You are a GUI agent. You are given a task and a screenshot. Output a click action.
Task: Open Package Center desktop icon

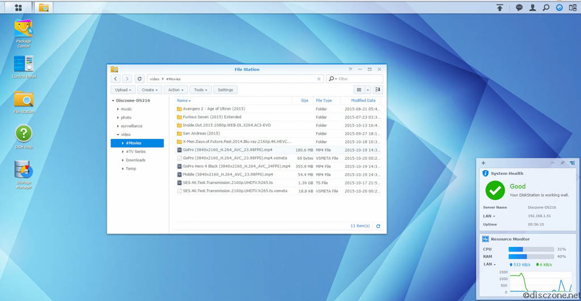click(x=23, y=34)
